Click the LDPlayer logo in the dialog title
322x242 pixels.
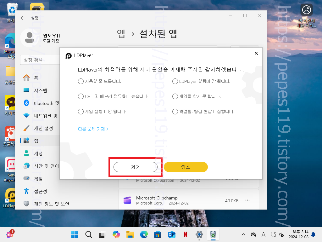tap(68, 55)
